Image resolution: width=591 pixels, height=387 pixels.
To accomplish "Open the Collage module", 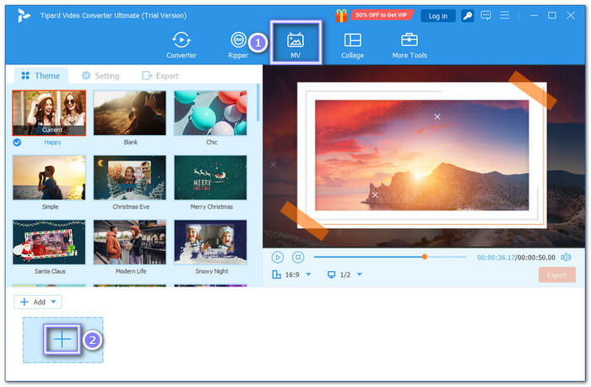I will (x=352, y=46).
